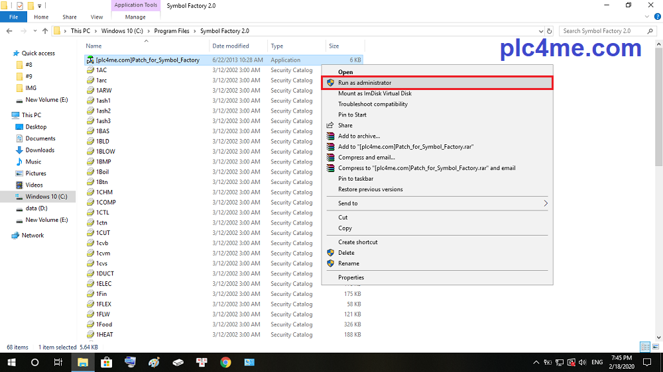Expand the Send to submenu
The width and height of the screenshot is (663, 372).
click(546, 203)
